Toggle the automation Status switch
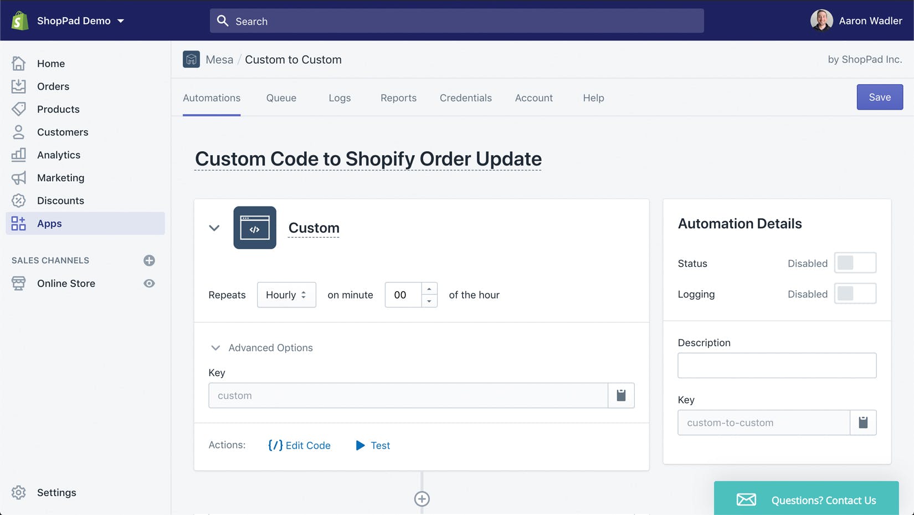 855,263
